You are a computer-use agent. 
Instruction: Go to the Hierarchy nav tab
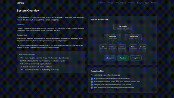[110, 3]
